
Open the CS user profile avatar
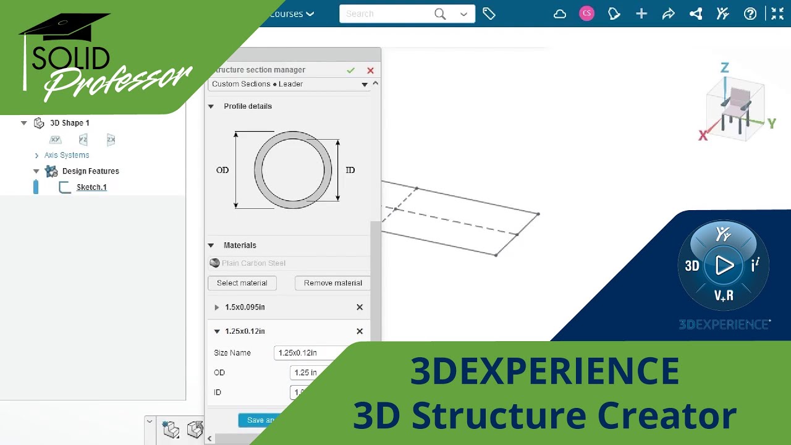(586, 14)
